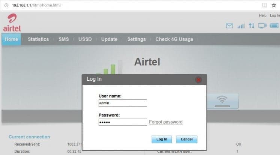Bookmark page with the star icon

point(274,5)
